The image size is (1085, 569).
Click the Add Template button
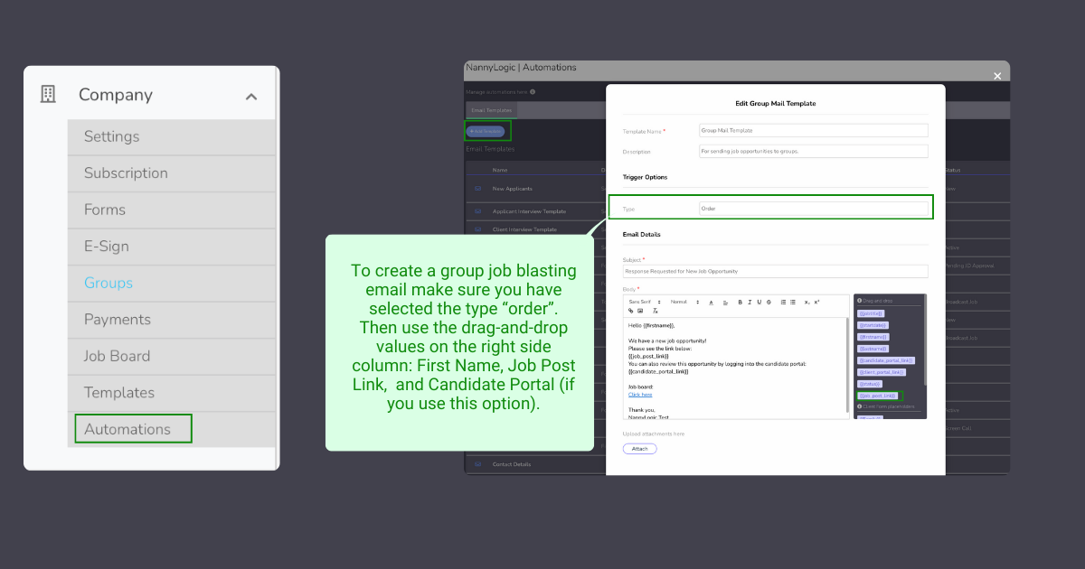point(486,131)
